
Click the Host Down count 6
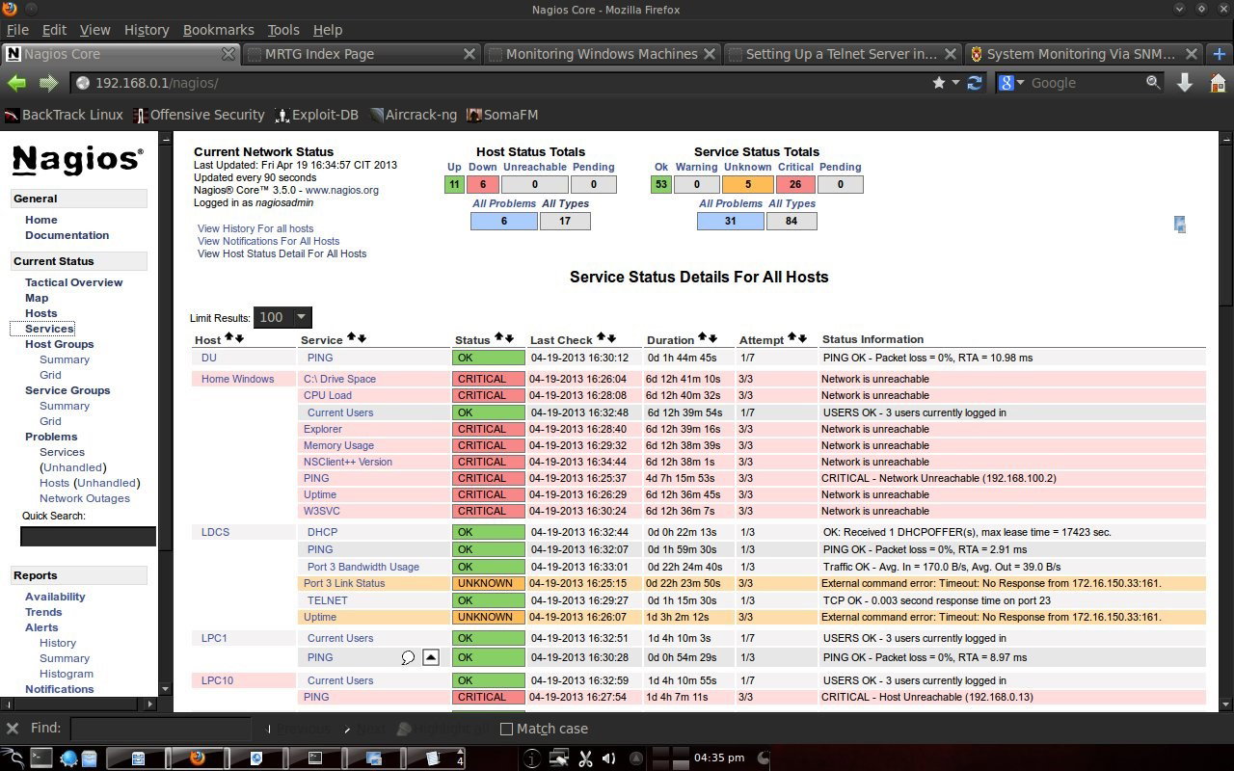(483, 184)
